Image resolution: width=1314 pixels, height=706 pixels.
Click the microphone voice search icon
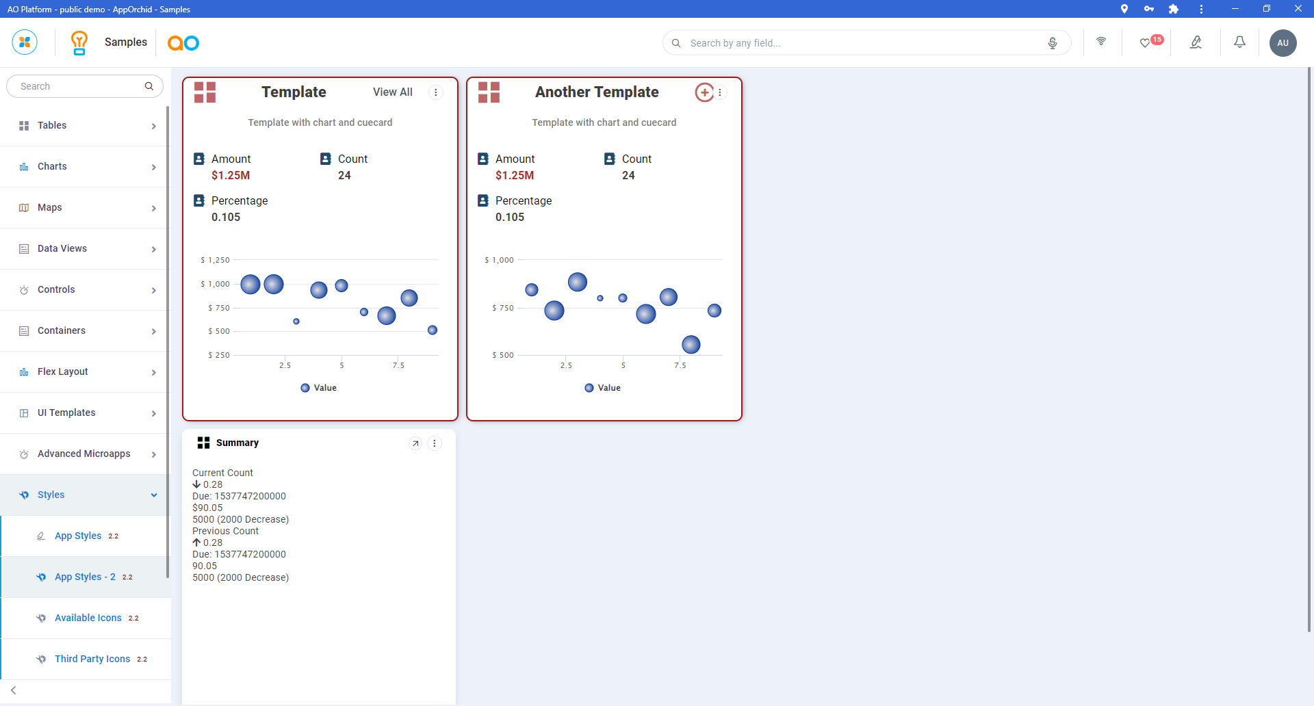tap(1053, 43)
